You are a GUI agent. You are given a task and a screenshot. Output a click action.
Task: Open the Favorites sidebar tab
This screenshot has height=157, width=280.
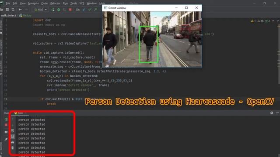pyautogui.click(x=1, y=149)
